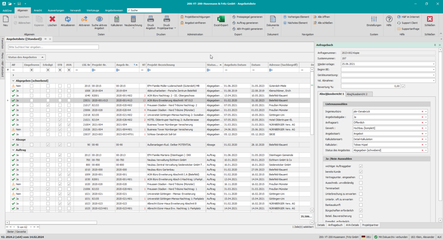Switch to the Auswertungen ribbon tab

(x=56, y=10)
